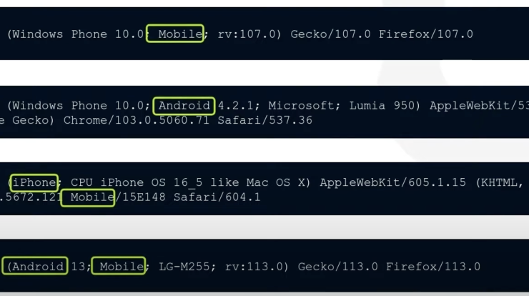Click the Lumia 950) text
Viewport: 529px width, 296px height.
(385, 106)
